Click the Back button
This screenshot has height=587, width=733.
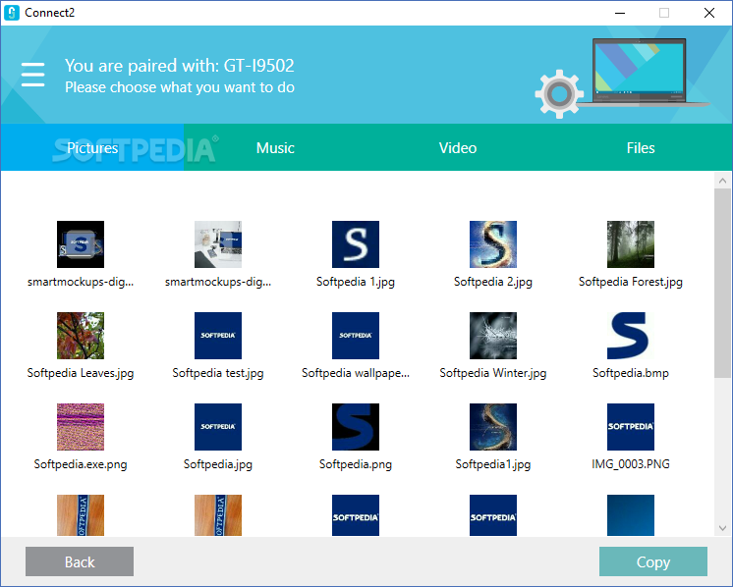[80, 561]
